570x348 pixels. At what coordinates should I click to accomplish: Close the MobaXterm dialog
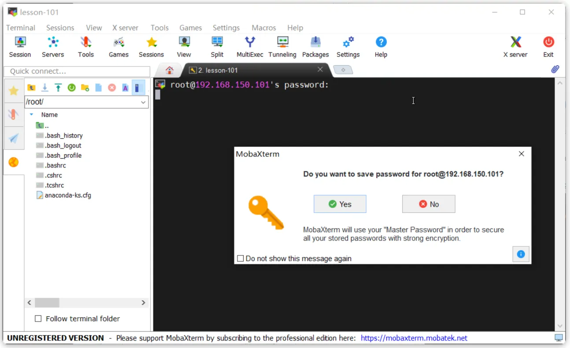point(522,154)
